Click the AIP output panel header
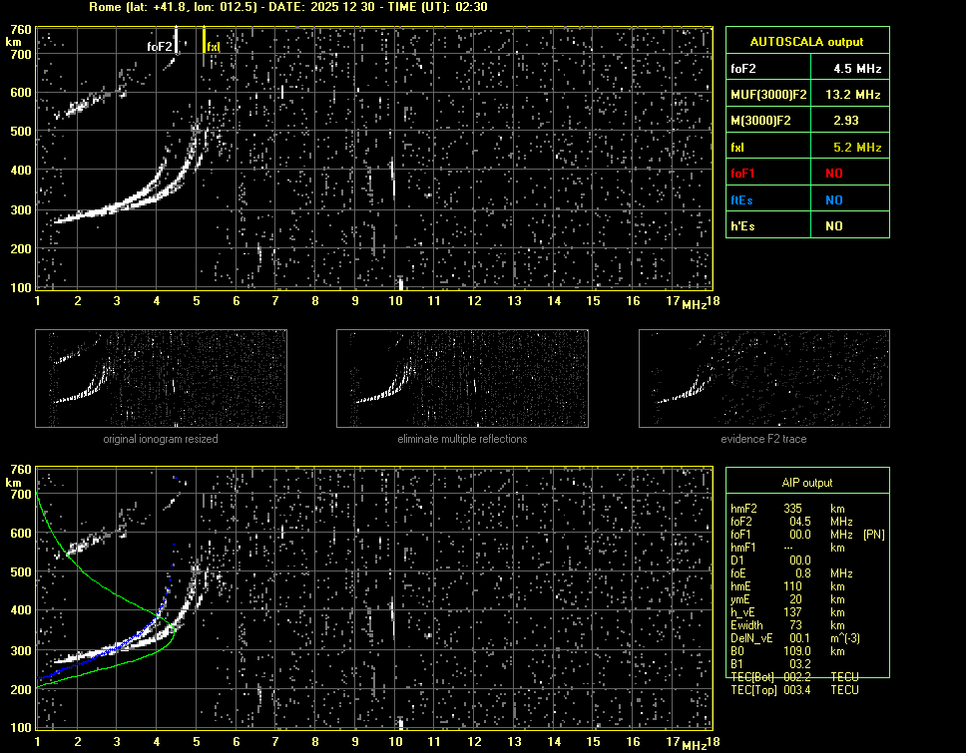This screenshot has width=966, height=753. click(x=806, y=483)
